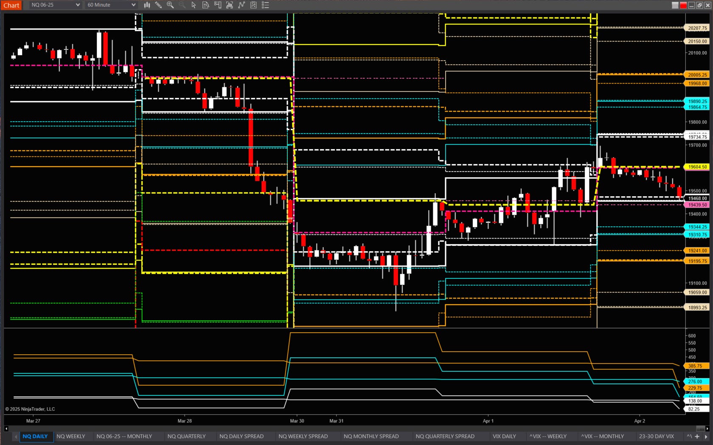Screen dimensions: 713x445
Task: Select the cursor pointer tool
Action: 194,5
